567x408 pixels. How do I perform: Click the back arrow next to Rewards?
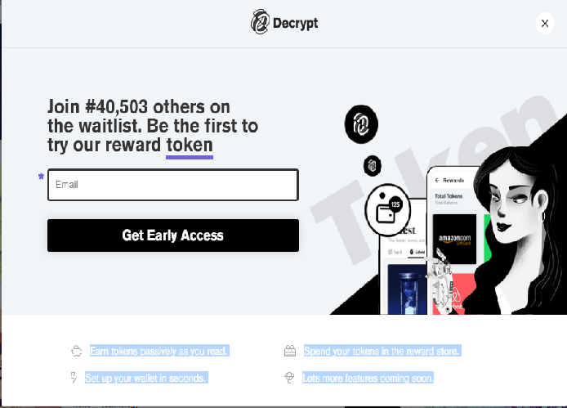pyautogui.click(x=437, y=180)
